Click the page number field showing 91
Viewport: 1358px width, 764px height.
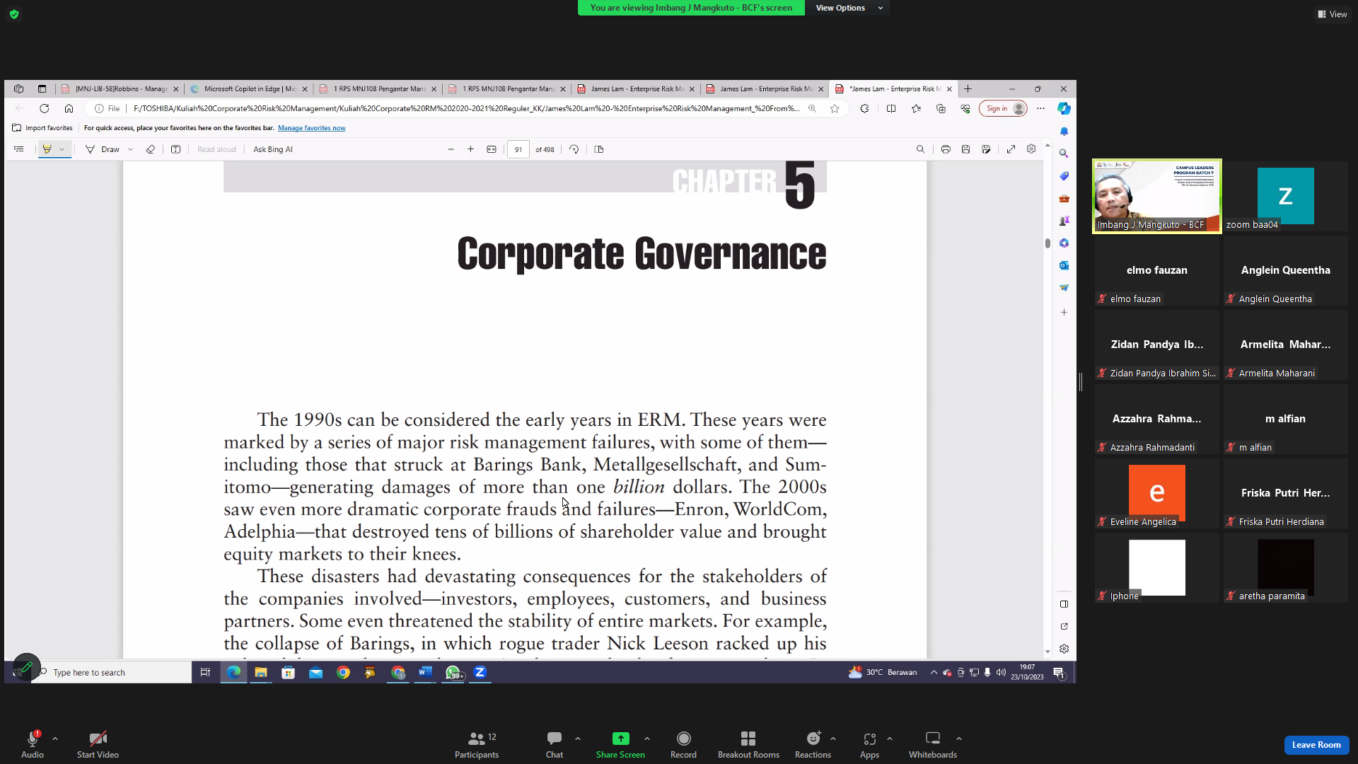(518, 149)
